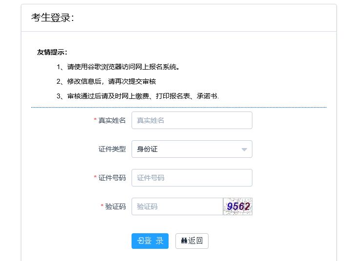The width and height of the screenshot is (344, 261).
Task: Click the 验证码 field label
Action: [x=115, y=206]
